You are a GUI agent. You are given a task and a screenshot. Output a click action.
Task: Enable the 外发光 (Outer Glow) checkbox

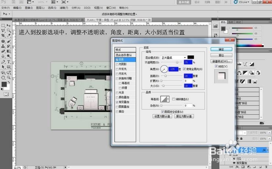tap(117, 69)
